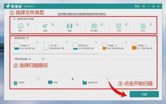Click the 图片 (pictures) file type icon

[20, 26]
